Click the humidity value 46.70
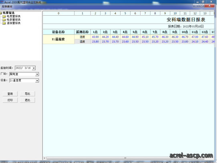 pos(185,37)
